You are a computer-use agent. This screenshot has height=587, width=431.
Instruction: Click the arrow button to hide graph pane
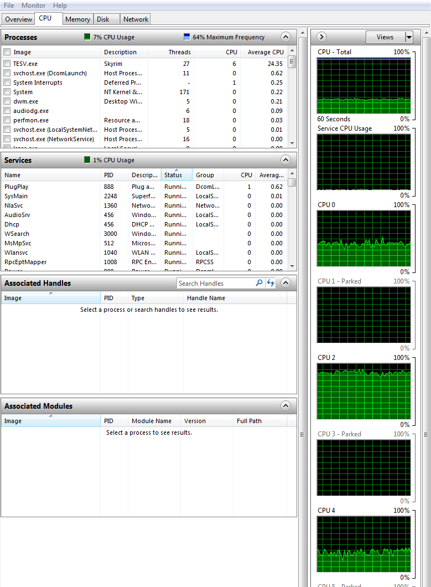322,37
